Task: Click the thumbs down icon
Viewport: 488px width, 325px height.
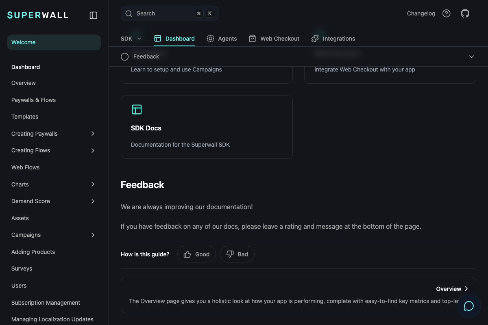Action: coord(230,254)
